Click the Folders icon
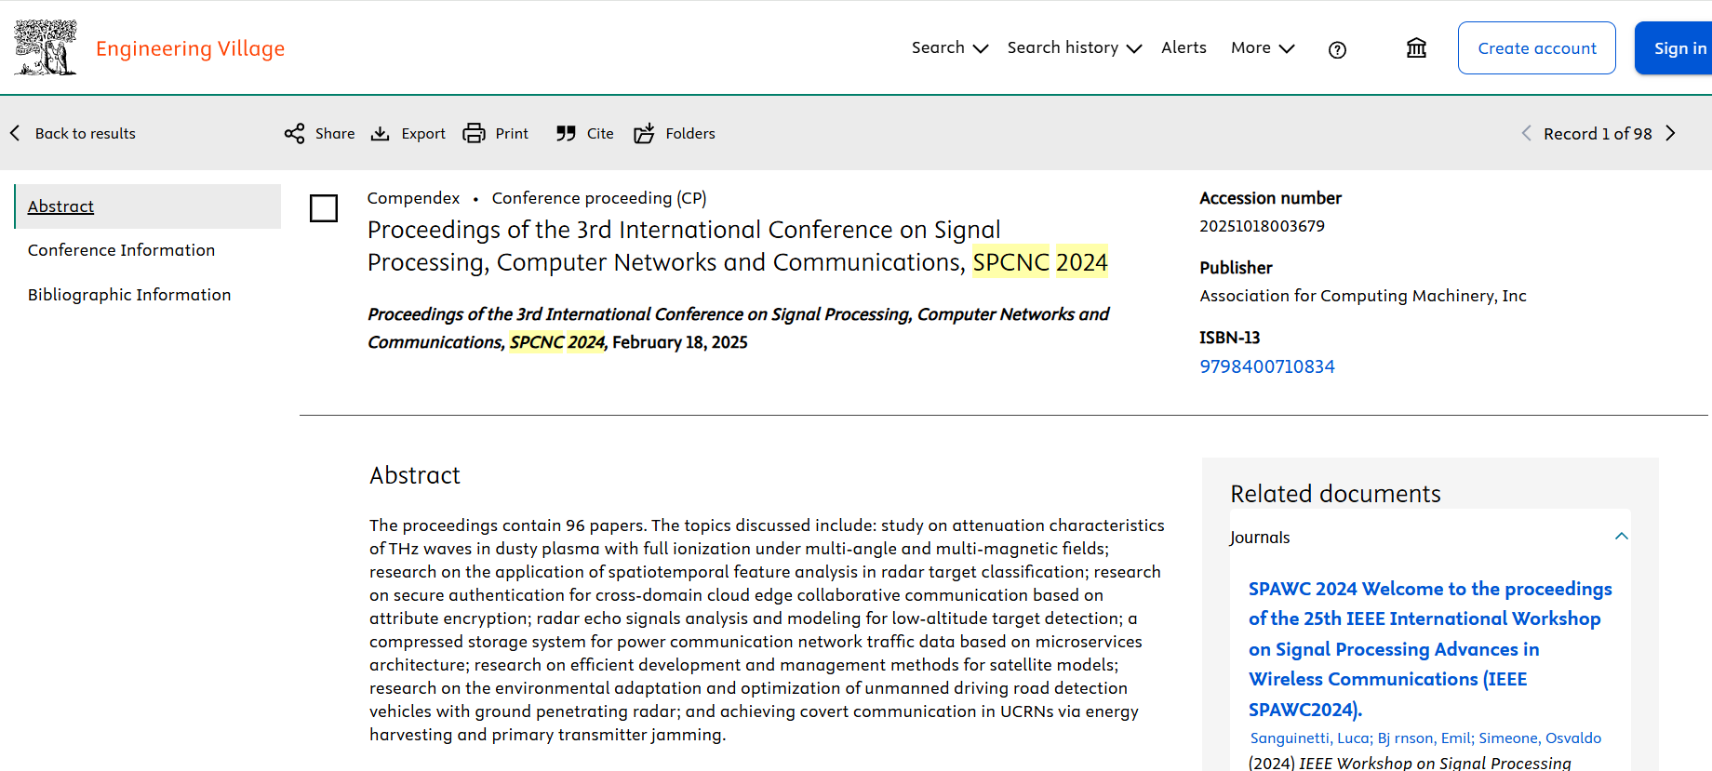1712x771 pixels. [x=644, y=133]
